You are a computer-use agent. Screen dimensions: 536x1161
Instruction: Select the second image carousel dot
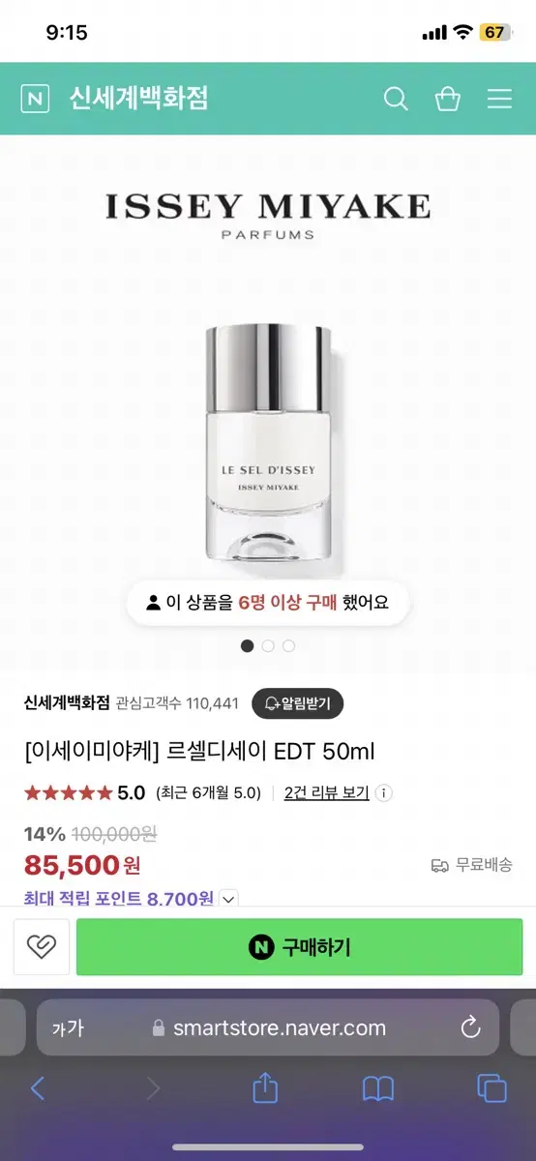[268, 645]
